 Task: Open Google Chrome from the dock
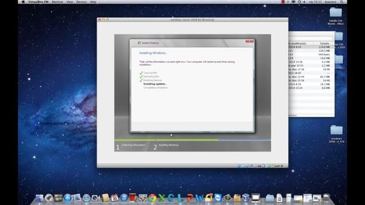click(152, 198)
